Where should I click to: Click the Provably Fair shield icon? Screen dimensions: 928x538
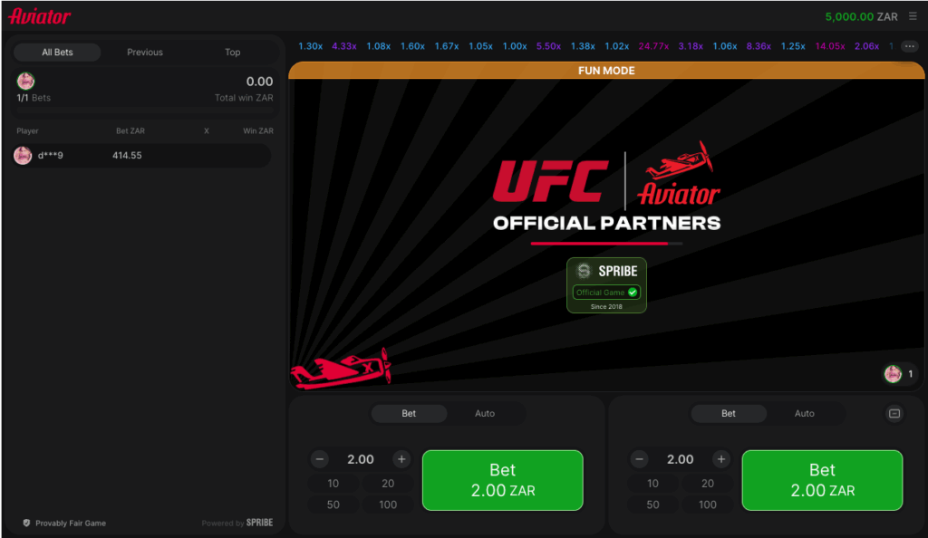[26, 523]
